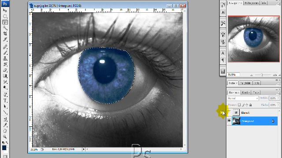
Task: Show the Ebene 1 layer
Action: click(229, 112)
